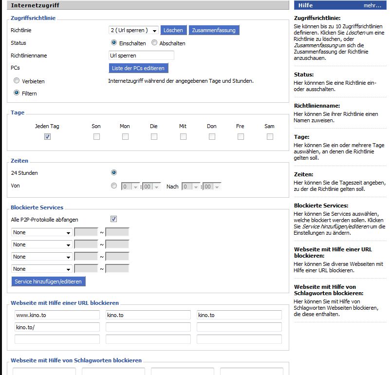Screen dimensions: 391x375
Task: Click Liste der PCs editieren button
Action: [138, 68]
